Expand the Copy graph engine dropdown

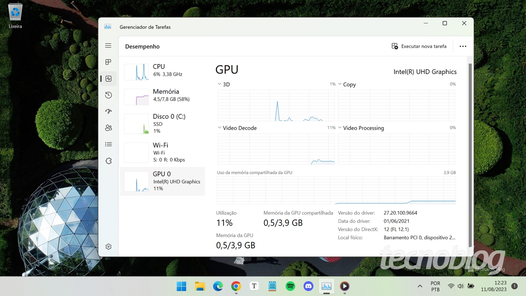(340, 84)
